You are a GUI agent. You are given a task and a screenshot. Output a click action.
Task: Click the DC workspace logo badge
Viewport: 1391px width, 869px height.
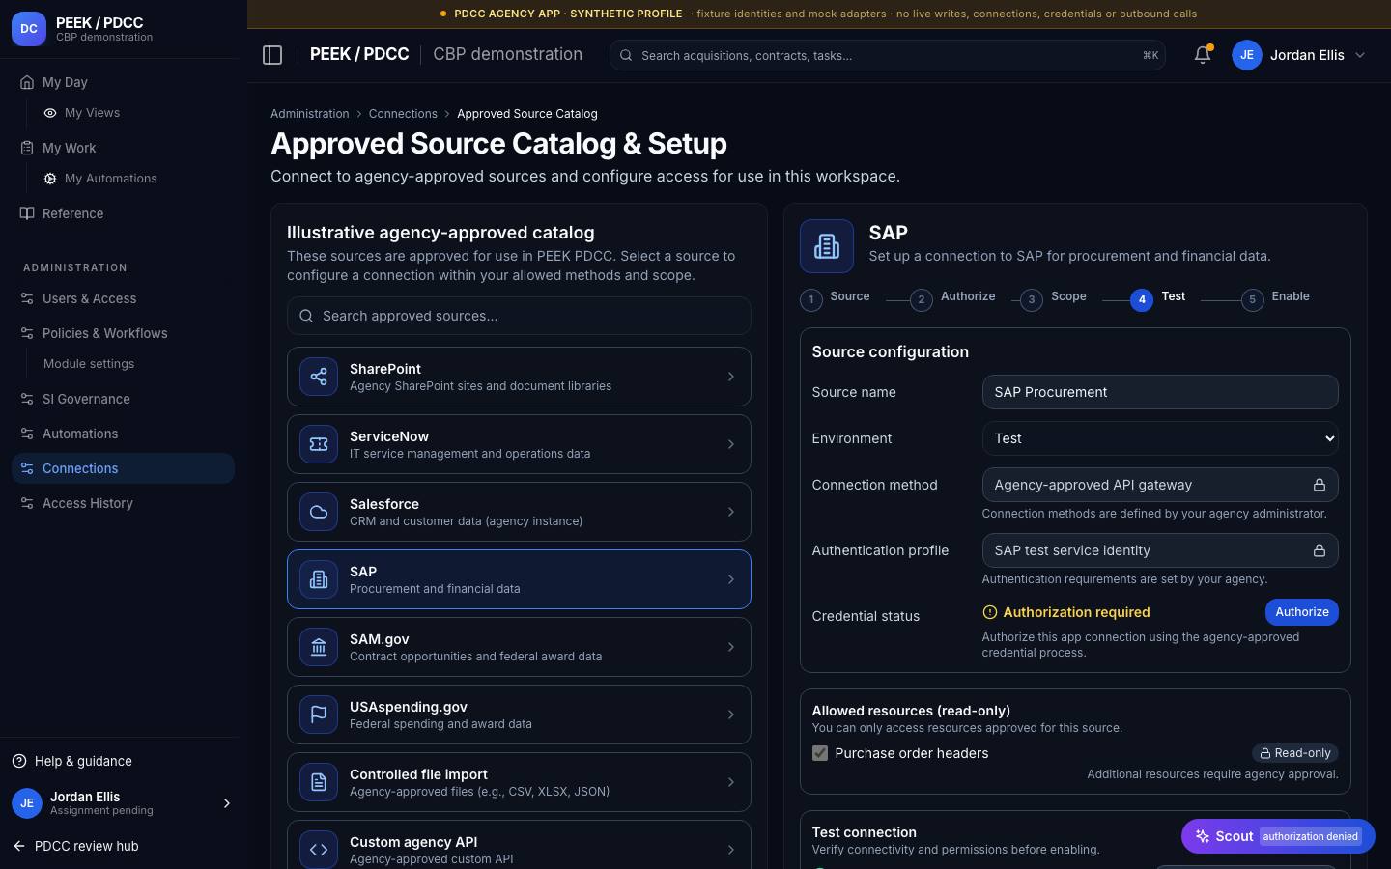pos(29,29)
